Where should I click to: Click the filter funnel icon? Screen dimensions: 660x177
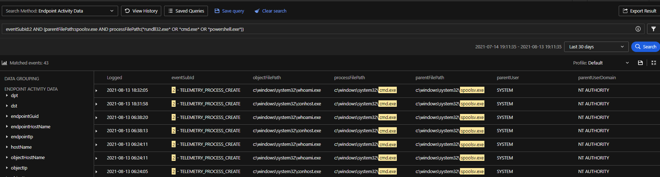tap(653, 29)
